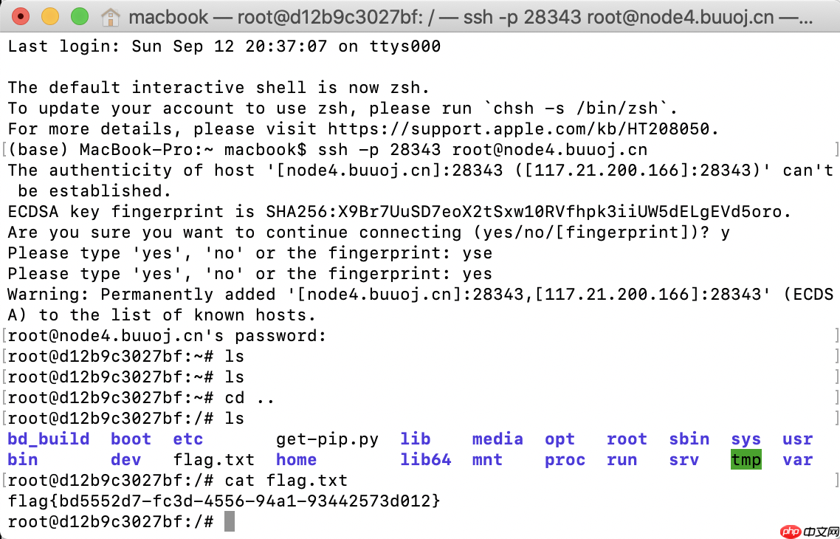This screenshot has height=539, width=840.
Task: Click the home directory in ls output
Action: [296, 460]
